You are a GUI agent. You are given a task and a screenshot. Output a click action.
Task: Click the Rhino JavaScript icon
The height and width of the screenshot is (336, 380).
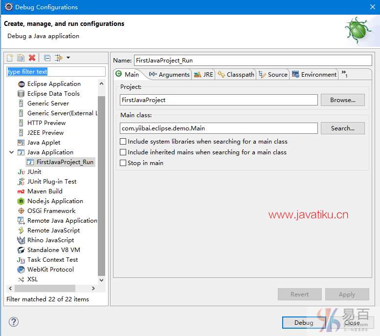tap(21, 240)
